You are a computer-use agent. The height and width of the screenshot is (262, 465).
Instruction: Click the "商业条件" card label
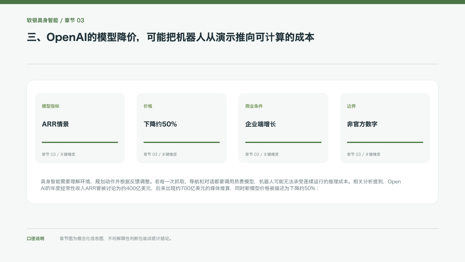tap(254, 106)
